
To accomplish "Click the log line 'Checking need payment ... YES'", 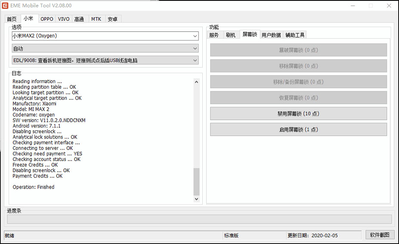I will 47,154.
